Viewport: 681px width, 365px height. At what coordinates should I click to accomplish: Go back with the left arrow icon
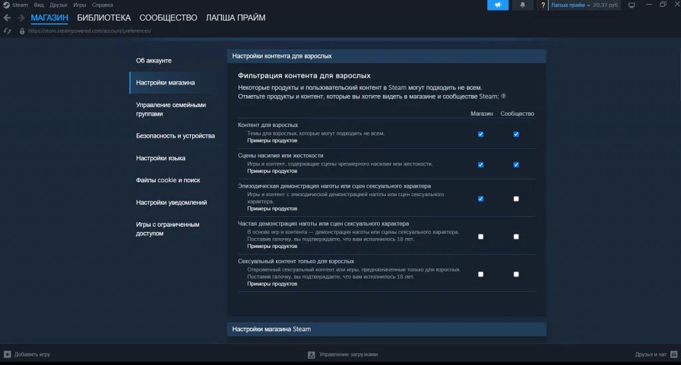click(7, 18)
